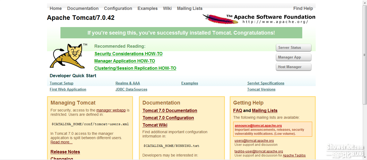
Task: Open the announce@tomcat.apache.org mailing list
Action: 258,125
